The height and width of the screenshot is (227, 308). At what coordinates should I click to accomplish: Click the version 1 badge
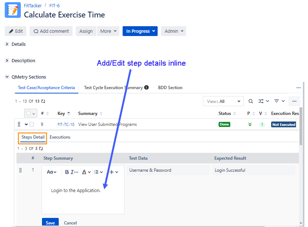262,124
